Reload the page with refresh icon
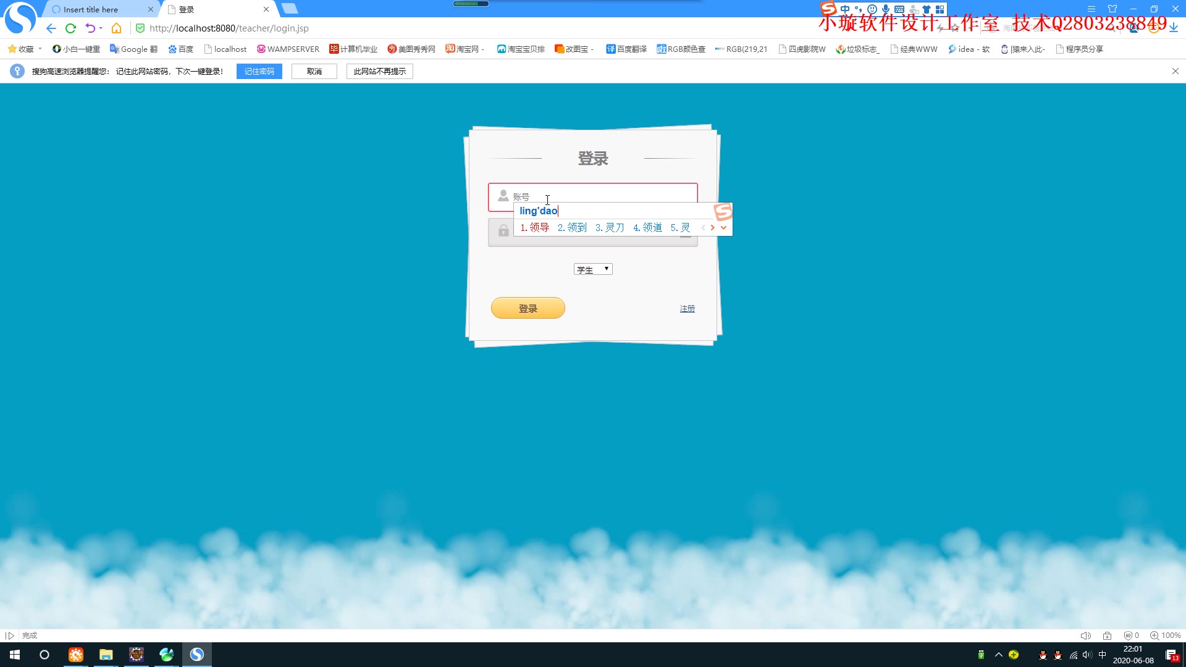This screenshot has width=1186, height=667. (70, 28)
